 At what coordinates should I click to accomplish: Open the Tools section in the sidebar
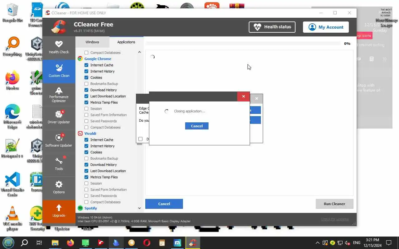coord(59,164)
